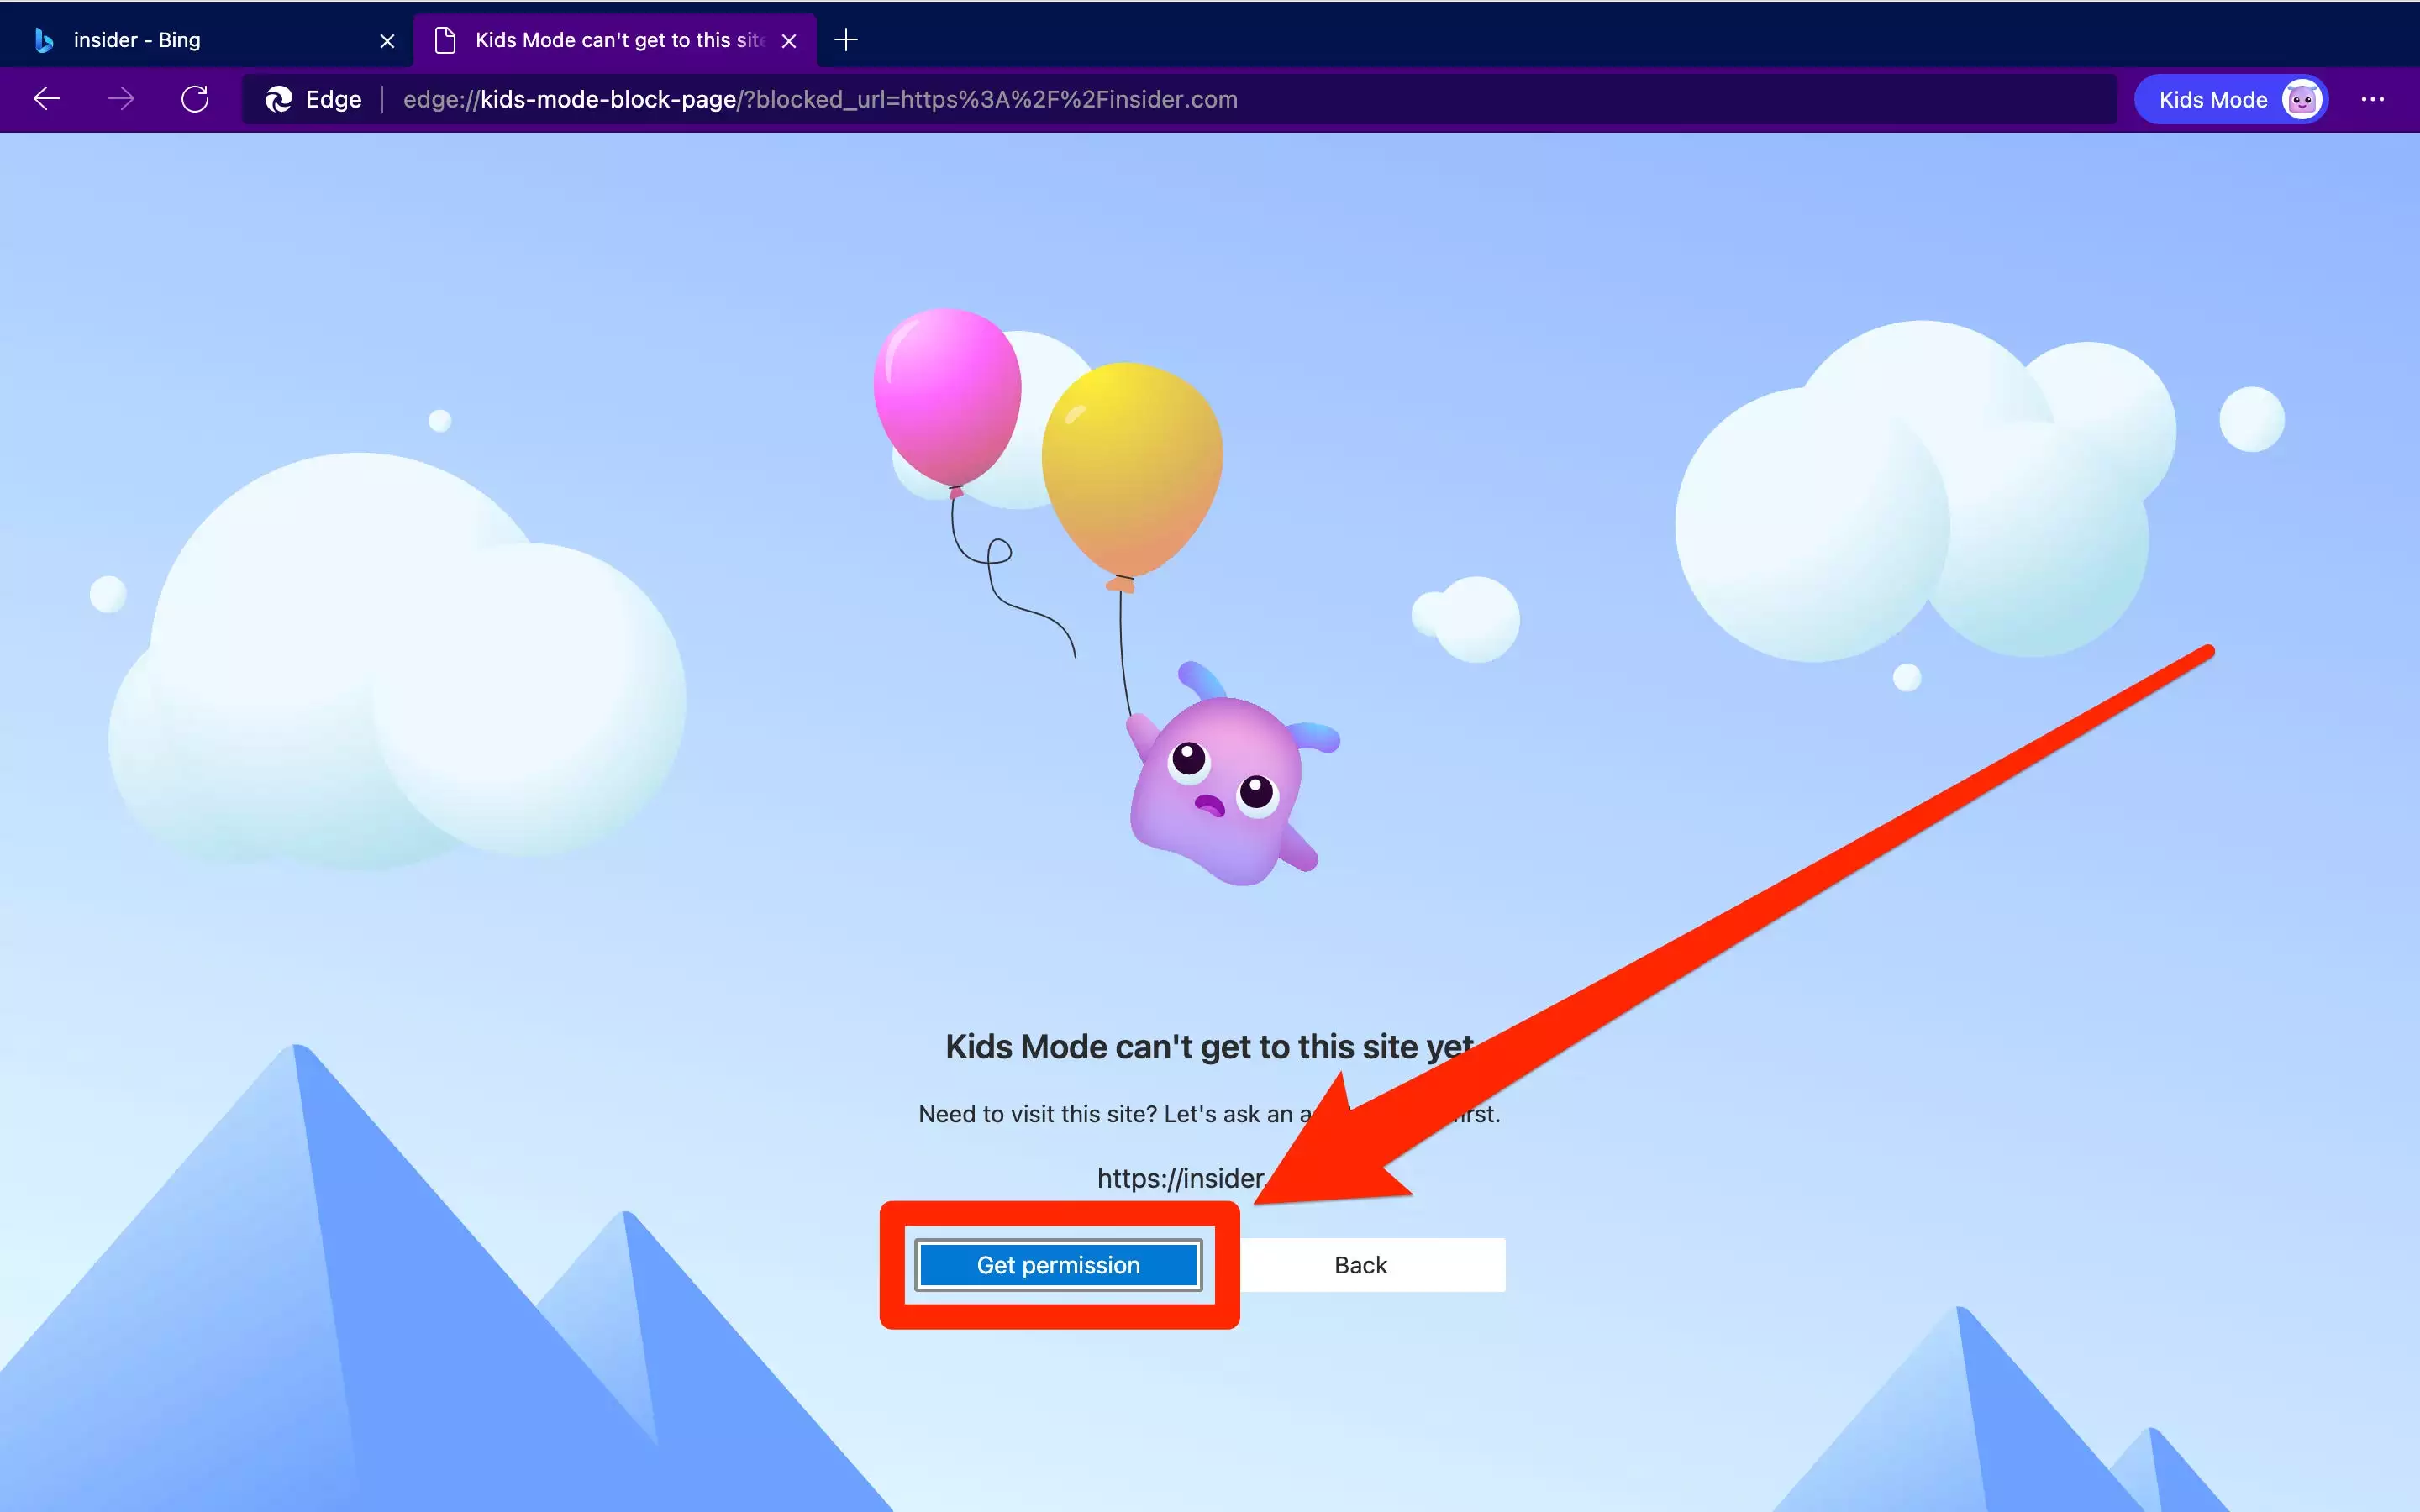This screenshot has width=2420, height=1512.
Task: Open a new tab with the plus icon
Action: 846,40
